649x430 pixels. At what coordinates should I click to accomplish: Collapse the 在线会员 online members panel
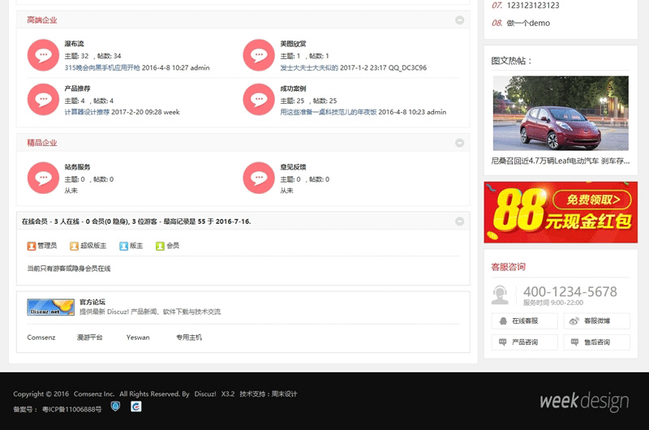459,221
